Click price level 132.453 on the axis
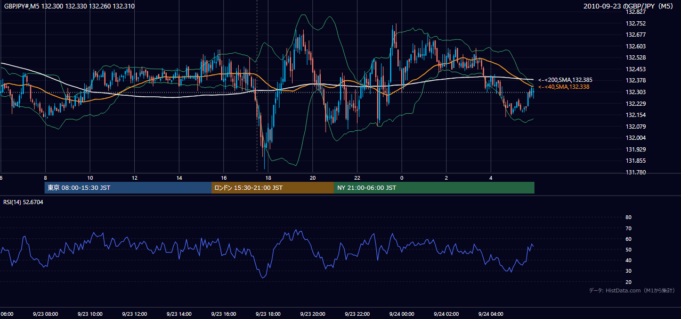The image size is (681, 319). pyautogui.click(x=635, y=69)
